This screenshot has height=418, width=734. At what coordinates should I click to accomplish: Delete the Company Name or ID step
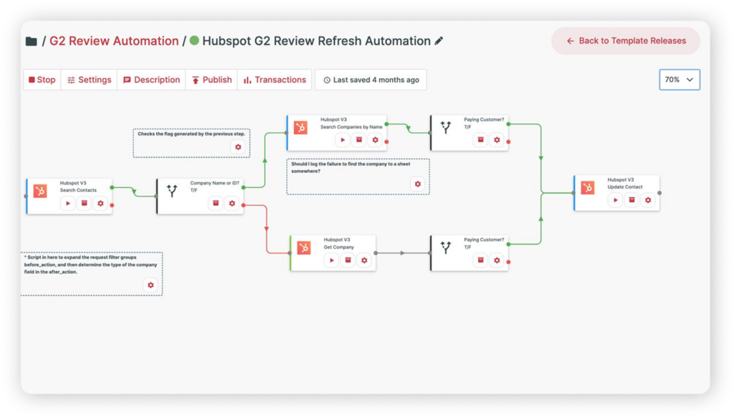[216, 204]
